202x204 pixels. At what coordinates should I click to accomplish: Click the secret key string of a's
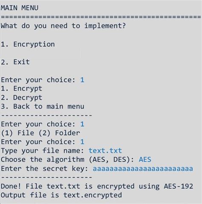pos(143,169)
